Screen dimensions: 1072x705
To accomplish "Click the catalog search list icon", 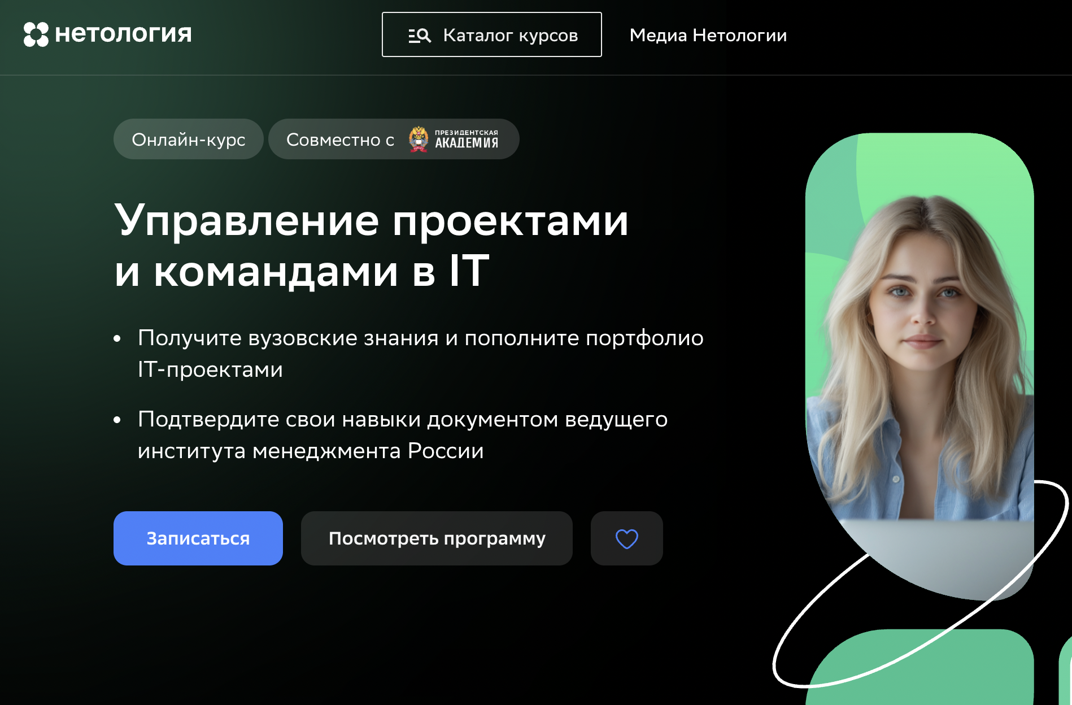I will coord(419,36).
